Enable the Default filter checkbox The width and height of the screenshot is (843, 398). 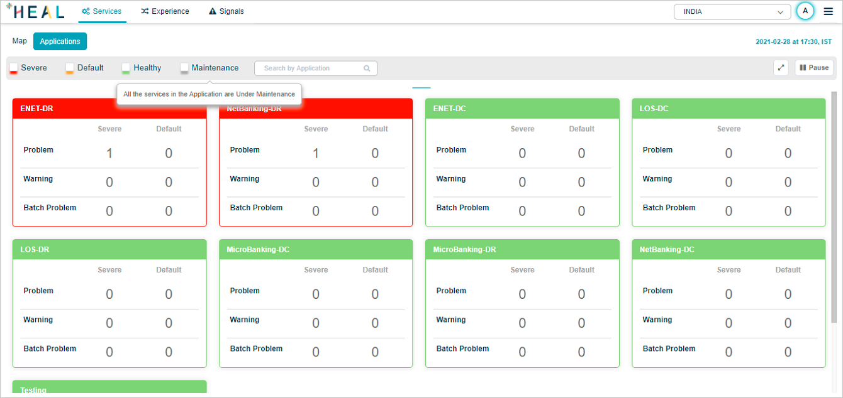(x=70, y=68)
